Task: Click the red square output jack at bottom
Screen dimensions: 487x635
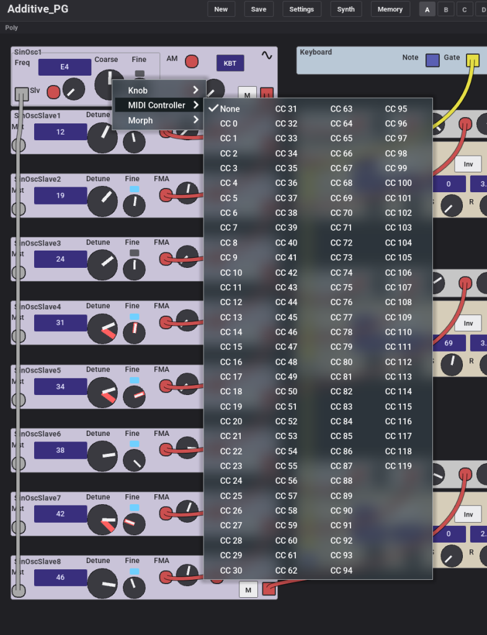Action: pos(269,588)
